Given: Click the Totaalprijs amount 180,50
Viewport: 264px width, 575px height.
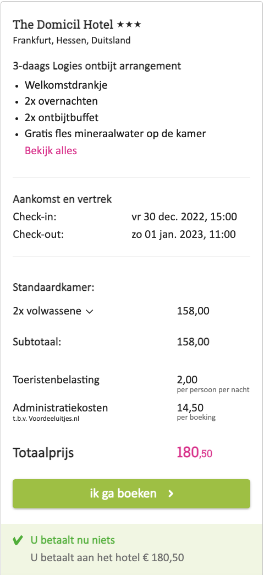Looking at the screenshot, I should (195, 453).
